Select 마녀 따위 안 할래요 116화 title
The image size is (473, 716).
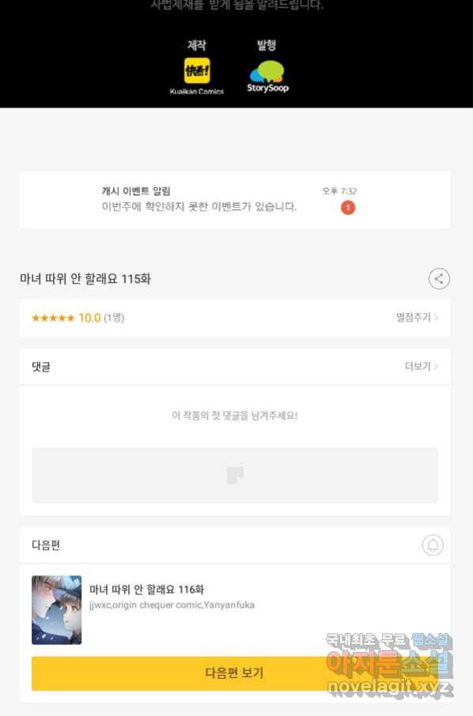point(146,590)
